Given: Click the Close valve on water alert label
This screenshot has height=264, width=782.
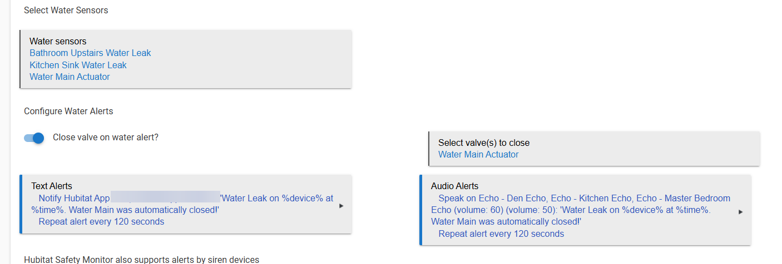Looking at the screenshot, I should tap(106, 137).
